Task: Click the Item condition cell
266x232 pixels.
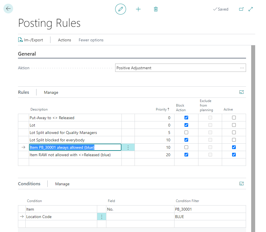Action: (61, 209)
